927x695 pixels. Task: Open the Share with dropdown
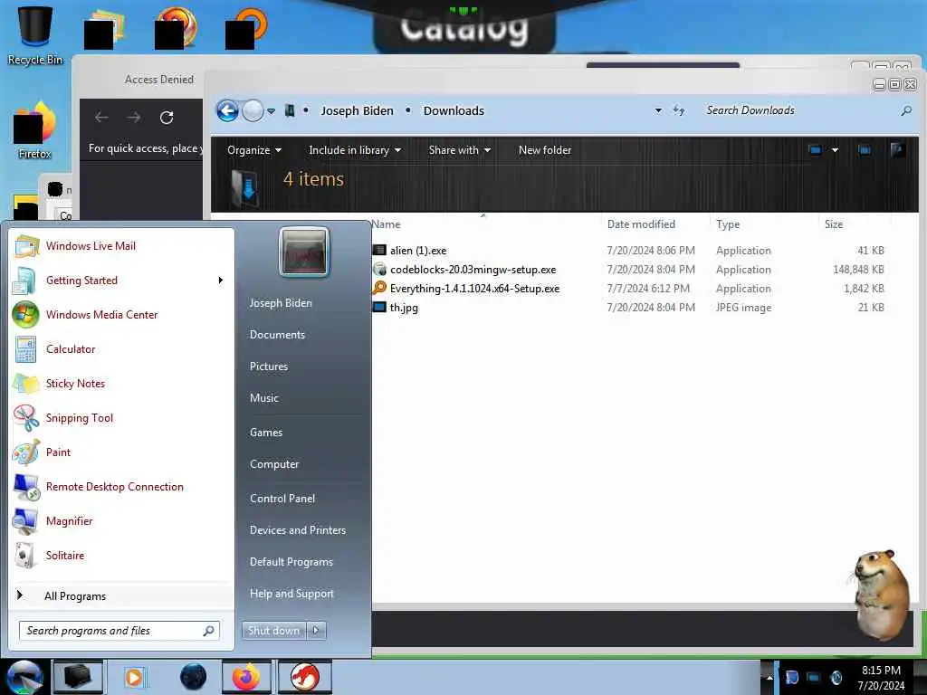tap(459, 150)
